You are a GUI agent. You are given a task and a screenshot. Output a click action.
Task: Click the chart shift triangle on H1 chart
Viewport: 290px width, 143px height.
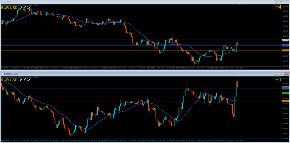pyautogui.click(x=240, y=77)
